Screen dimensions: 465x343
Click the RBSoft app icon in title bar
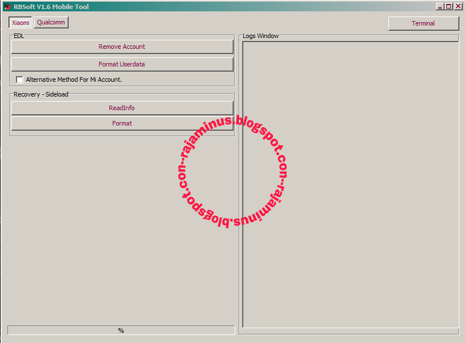click(7, 7)
